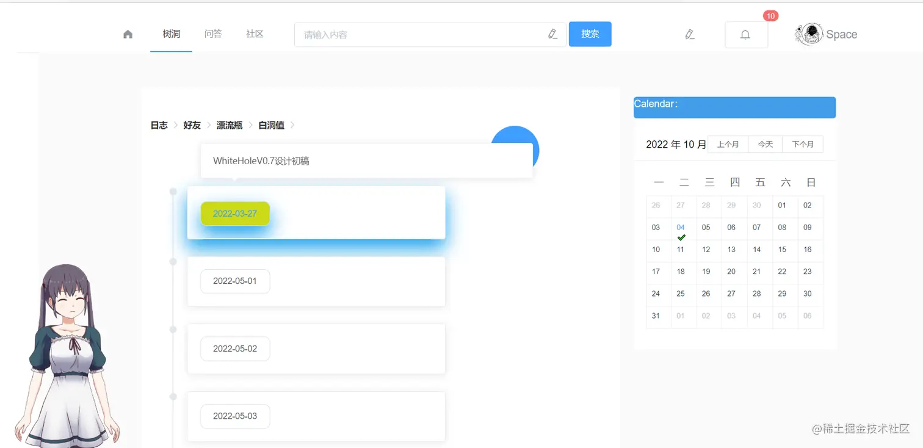Image resolution: width=923 pixels, height=448 pixels.
Task: Click the home icon in the navigation bar
Action: (x=128, y=34)
